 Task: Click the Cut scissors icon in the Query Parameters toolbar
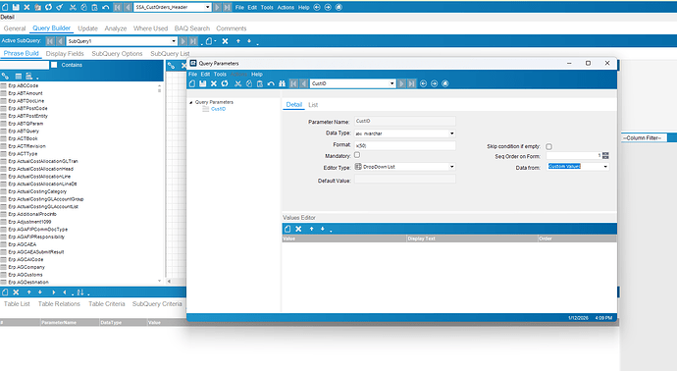coord(237,83)
